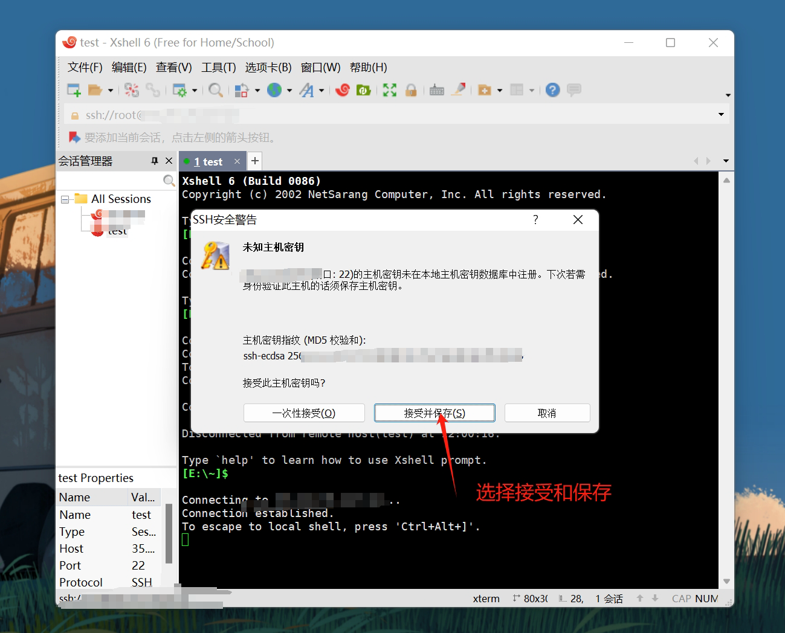
Task: Open the globe encoding dropdown arrow
Action: tap(289, 91)
